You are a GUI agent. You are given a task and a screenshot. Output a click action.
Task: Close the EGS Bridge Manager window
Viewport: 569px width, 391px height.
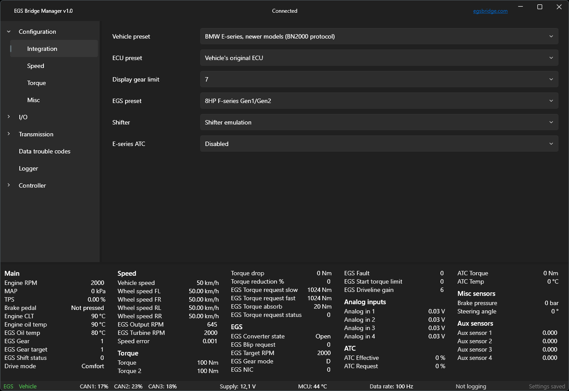pyautogui.click(x=559, y=7)
